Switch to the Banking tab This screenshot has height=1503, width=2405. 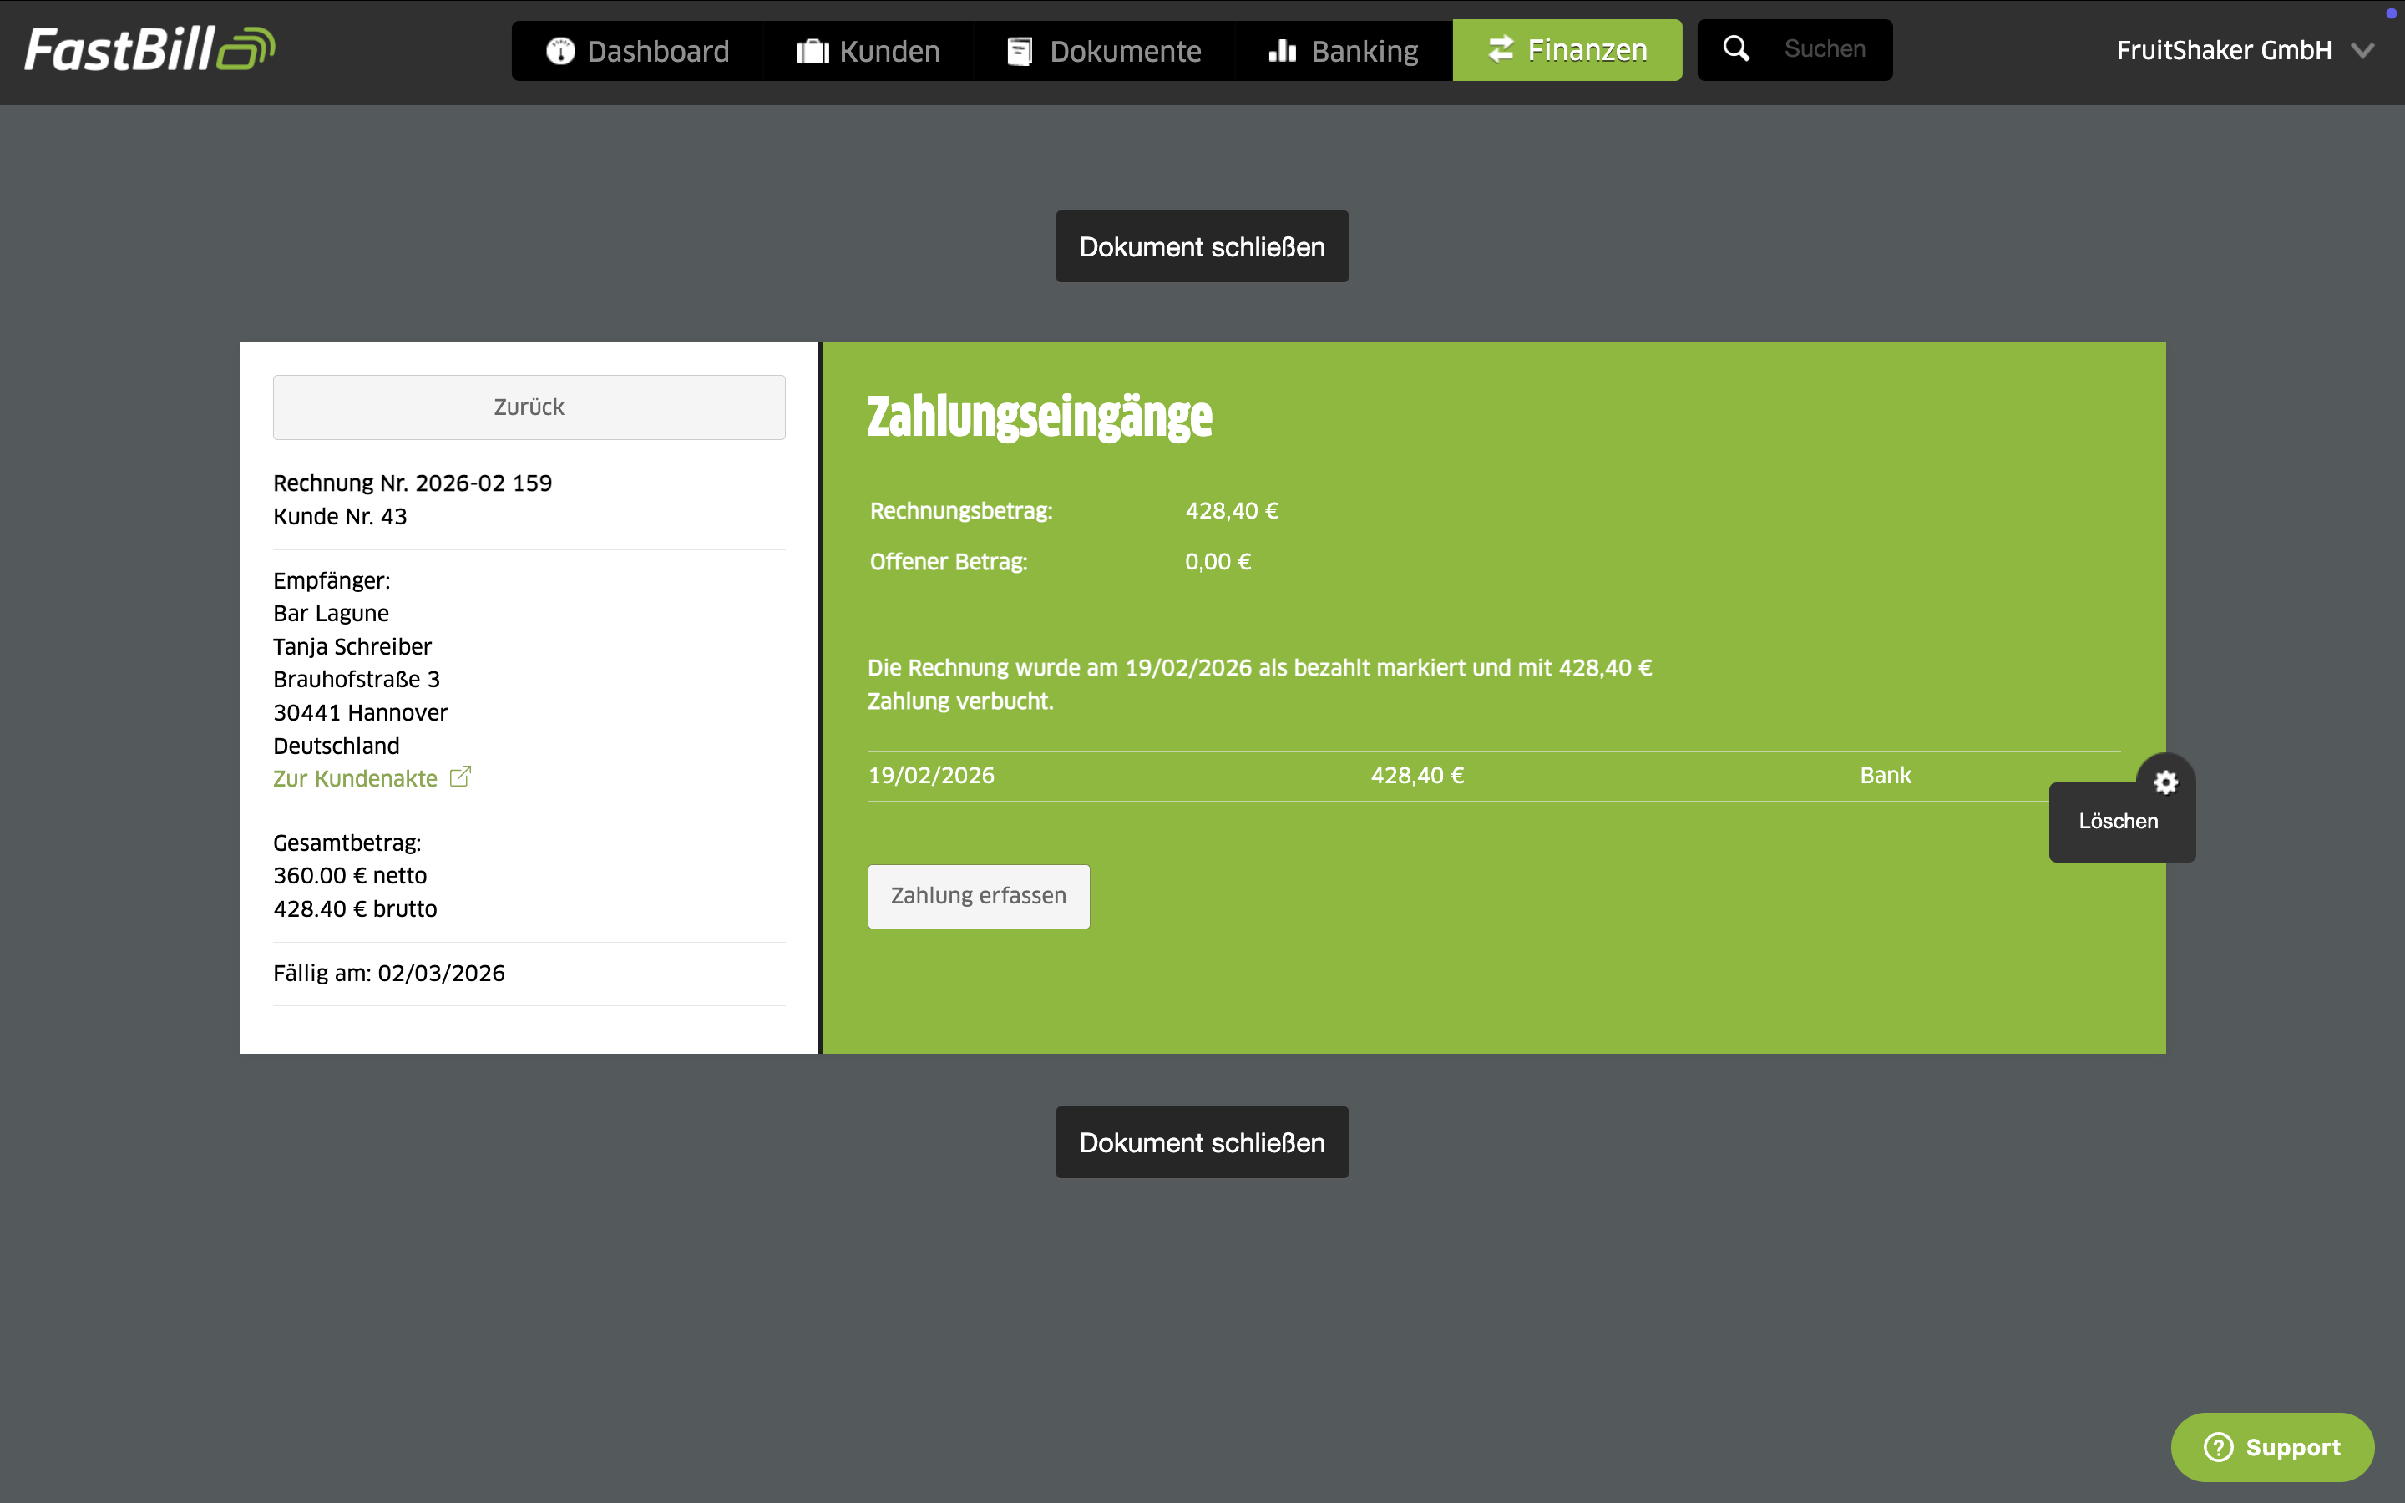(x=1344, y=51)
